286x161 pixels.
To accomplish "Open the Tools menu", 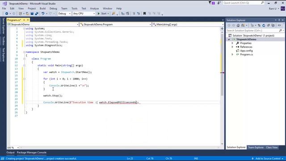I will coord(74,8).
